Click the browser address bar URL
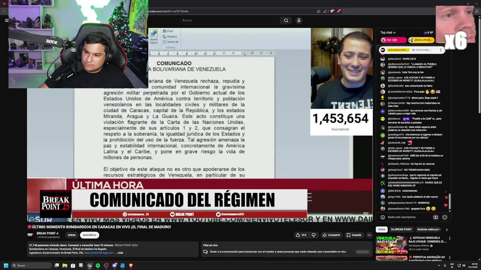 pos(168,11)
